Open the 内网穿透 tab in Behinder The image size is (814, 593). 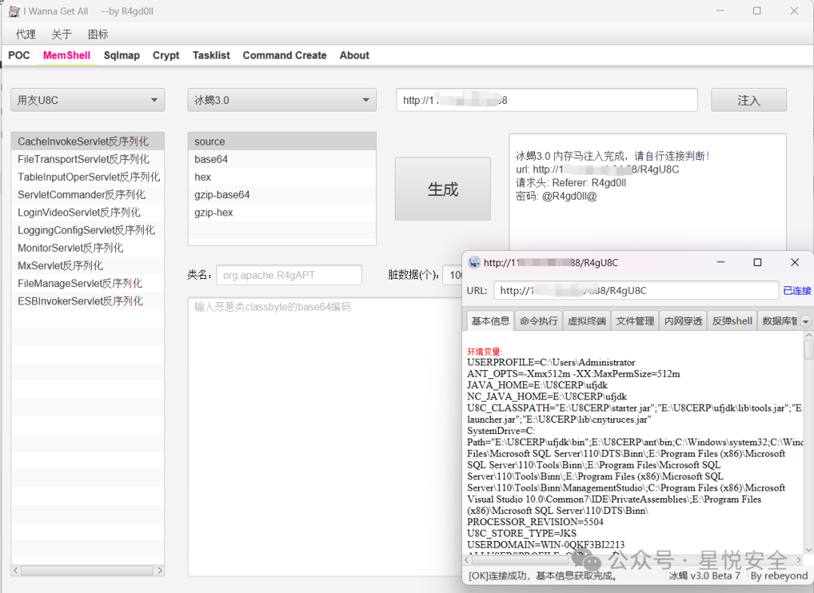pos(683,321)
